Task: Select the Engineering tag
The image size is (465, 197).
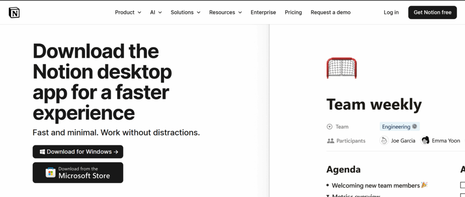Action: [400, 127]
